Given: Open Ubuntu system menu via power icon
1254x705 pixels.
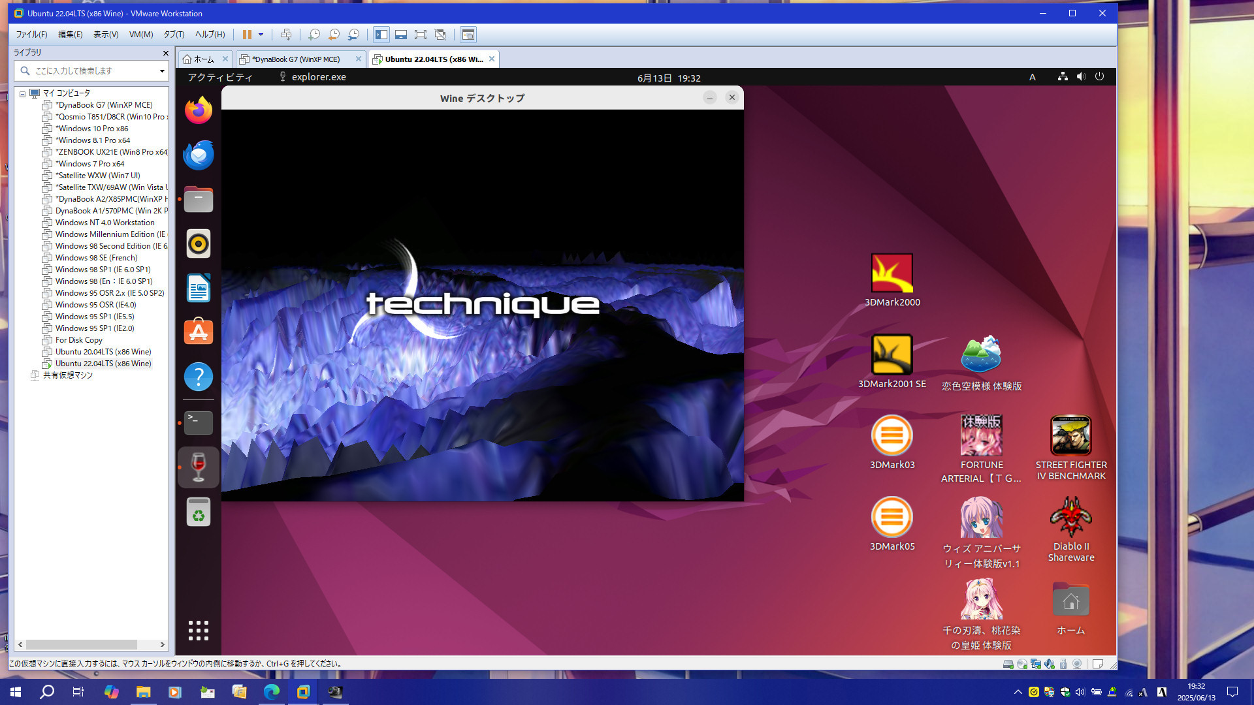Looking at the screenshot, I should 1100,76.
